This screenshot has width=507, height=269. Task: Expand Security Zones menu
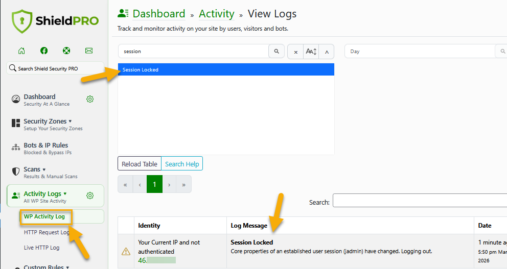point(53,125)
